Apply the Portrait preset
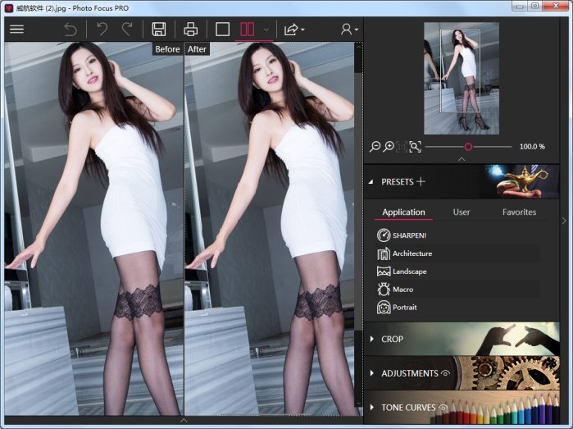The width and height of the screenshot is (573, 429). (x=458, y=308)
